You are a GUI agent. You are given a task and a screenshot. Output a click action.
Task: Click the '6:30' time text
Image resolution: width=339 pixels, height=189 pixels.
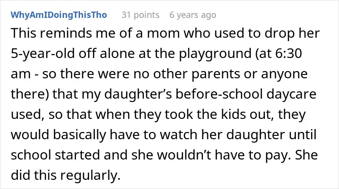289,53
